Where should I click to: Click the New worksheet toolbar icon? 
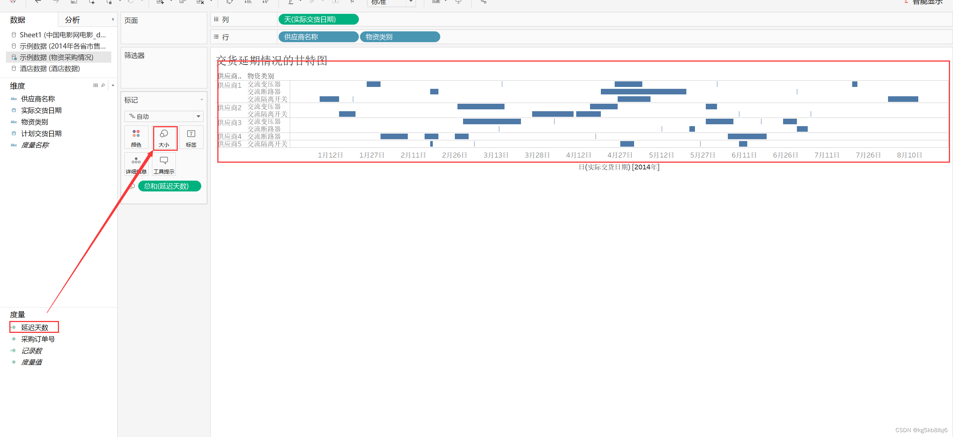[161, 1]
